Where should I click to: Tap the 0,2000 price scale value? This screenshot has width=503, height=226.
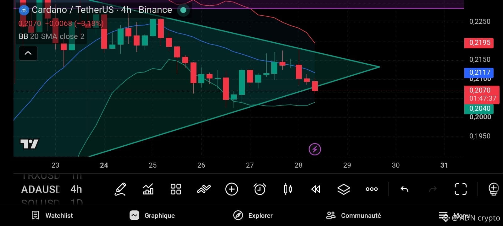pyautogui.click(x=480, y=117)
